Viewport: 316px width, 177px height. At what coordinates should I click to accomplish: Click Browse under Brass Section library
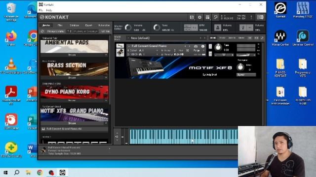pyautogui.click(x=72, y=78)
